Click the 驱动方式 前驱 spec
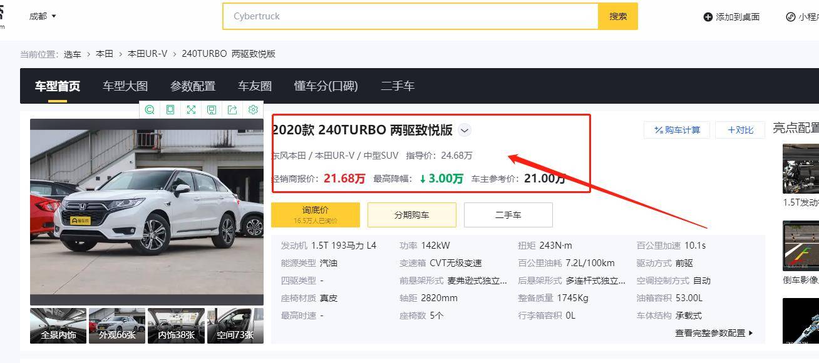 pos(665,263)
